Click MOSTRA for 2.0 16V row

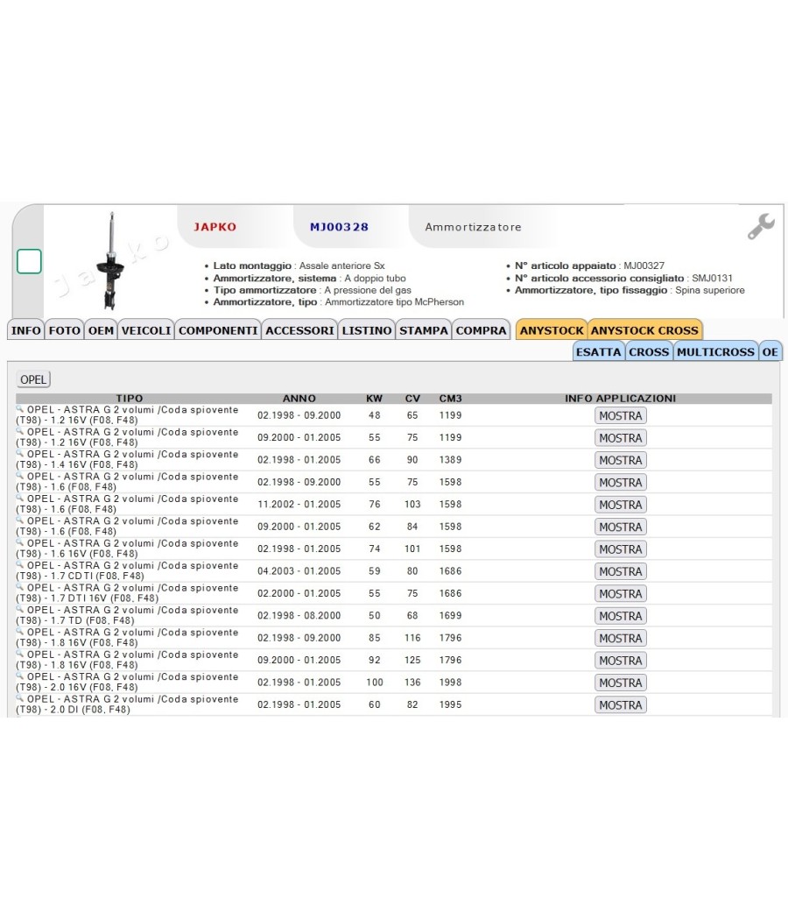(620, 683)
